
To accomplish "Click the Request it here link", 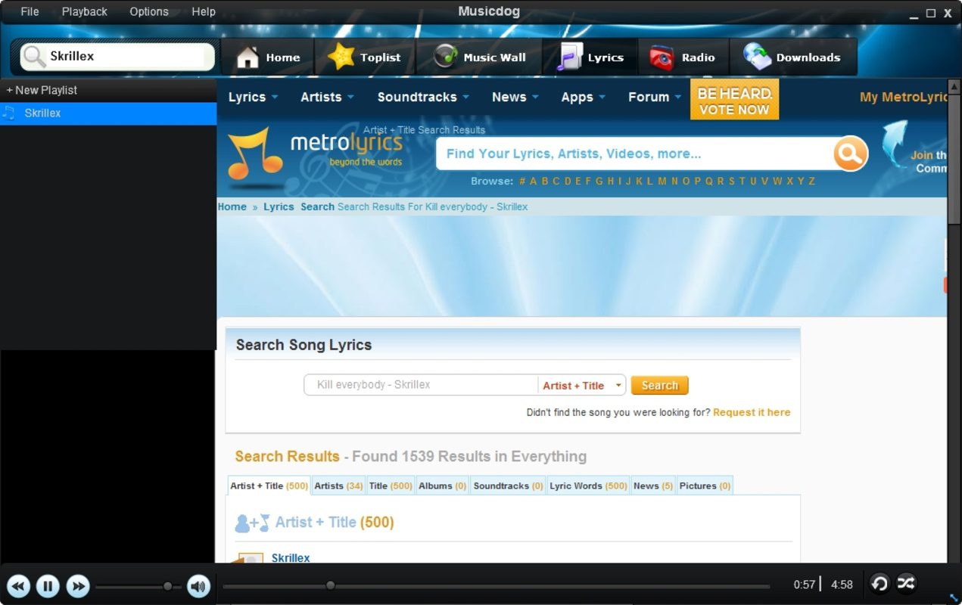I will [x=752, y=412].
